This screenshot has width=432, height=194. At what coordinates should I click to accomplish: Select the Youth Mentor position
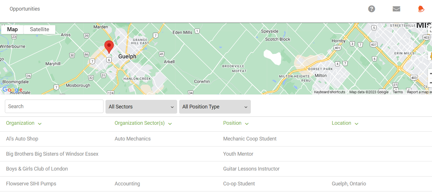238,154
